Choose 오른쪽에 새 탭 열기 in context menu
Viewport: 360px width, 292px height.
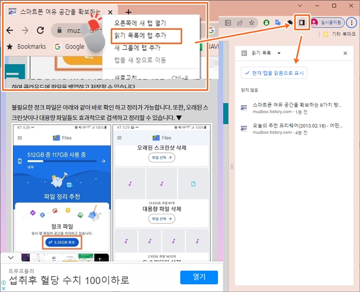coord(140,23)
